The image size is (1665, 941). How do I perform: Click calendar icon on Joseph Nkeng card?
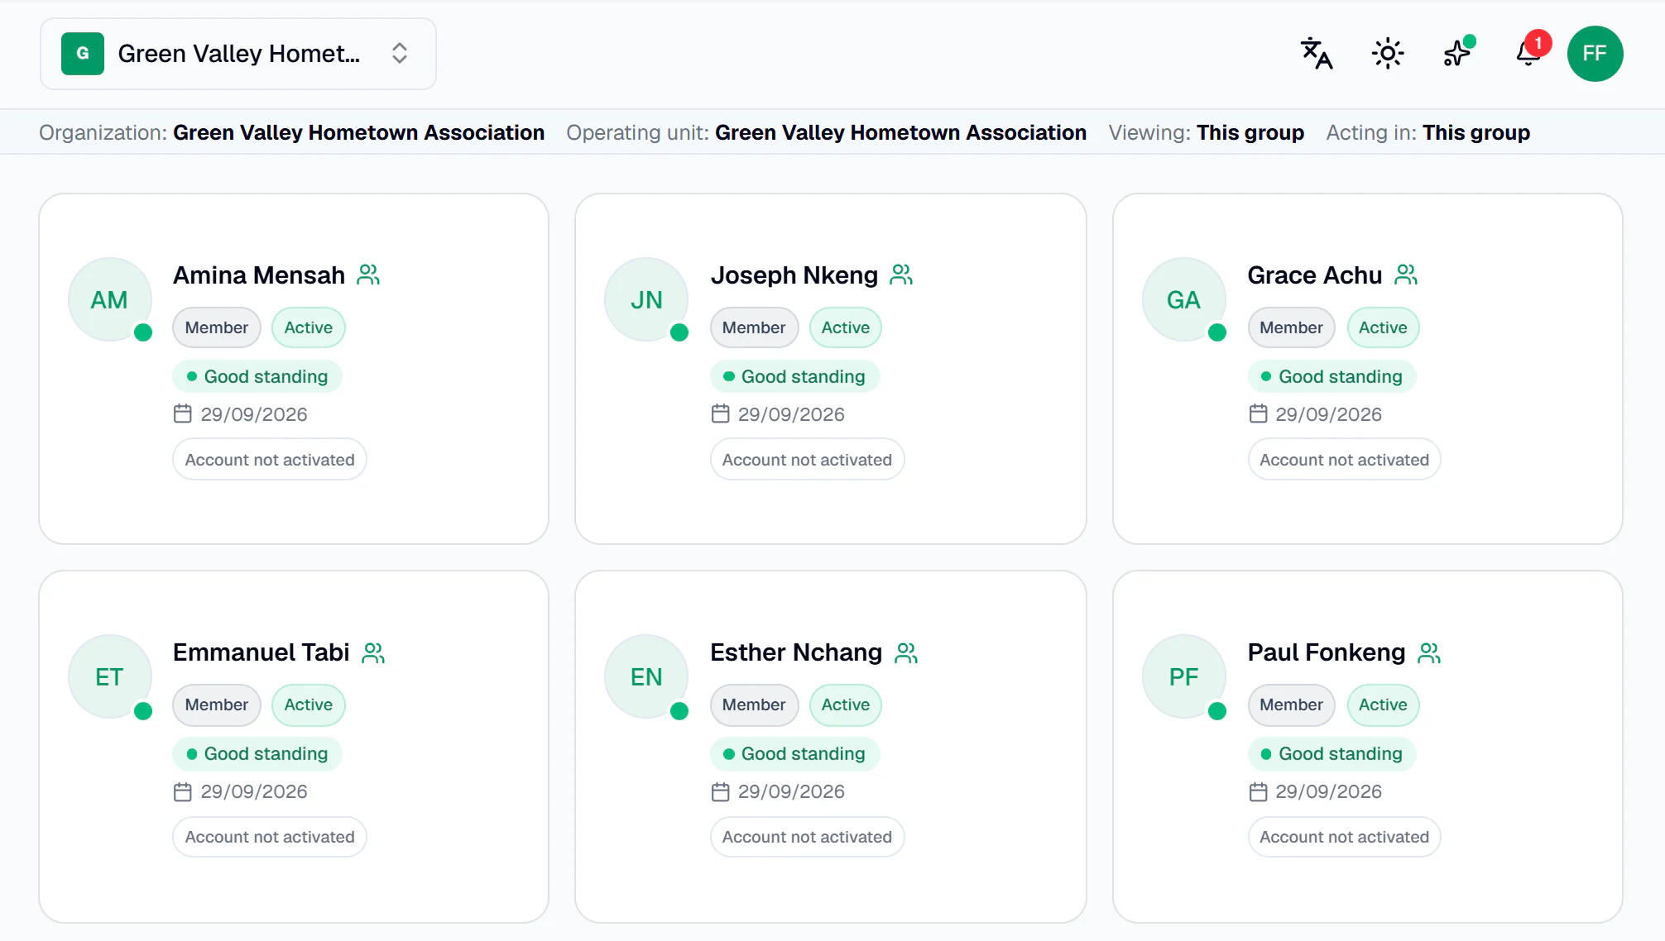point(721,413)
